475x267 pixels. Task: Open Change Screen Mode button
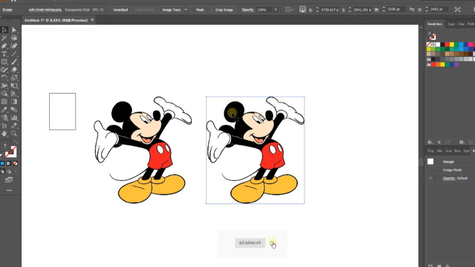click(9, 180)
